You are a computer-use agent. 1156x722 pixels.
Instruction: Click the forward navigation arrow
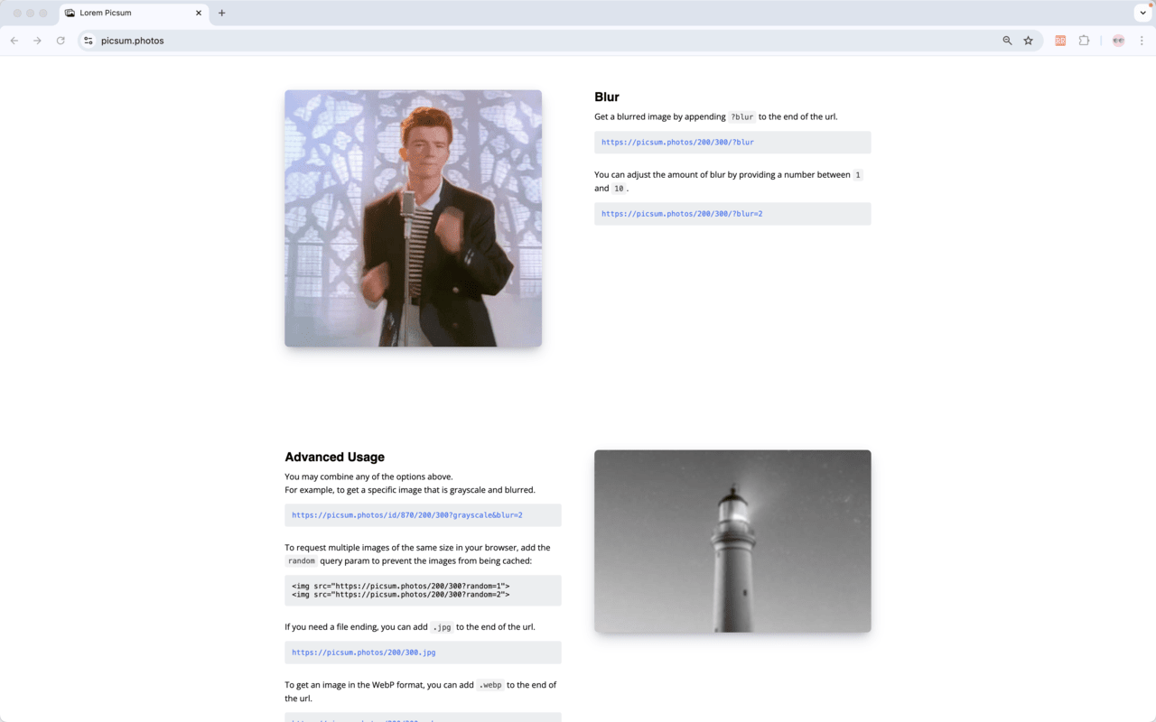point(37,41)
